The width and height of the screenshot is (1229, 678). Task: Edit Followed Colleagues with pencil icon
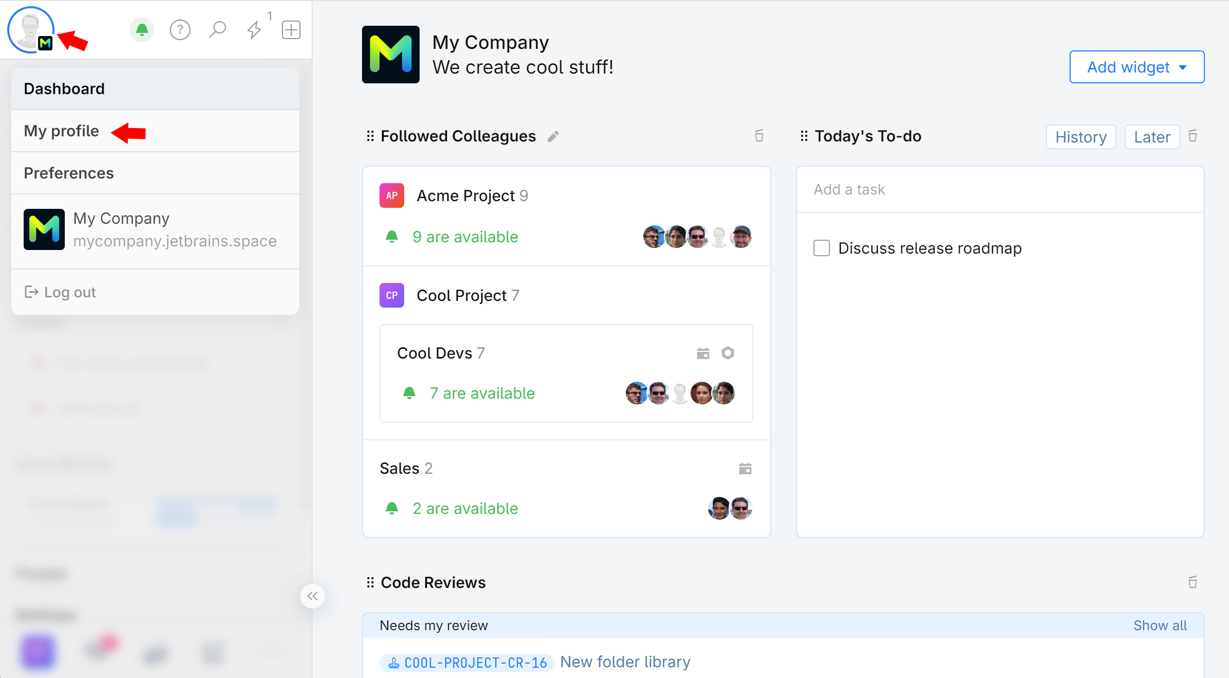pos(553,136)
